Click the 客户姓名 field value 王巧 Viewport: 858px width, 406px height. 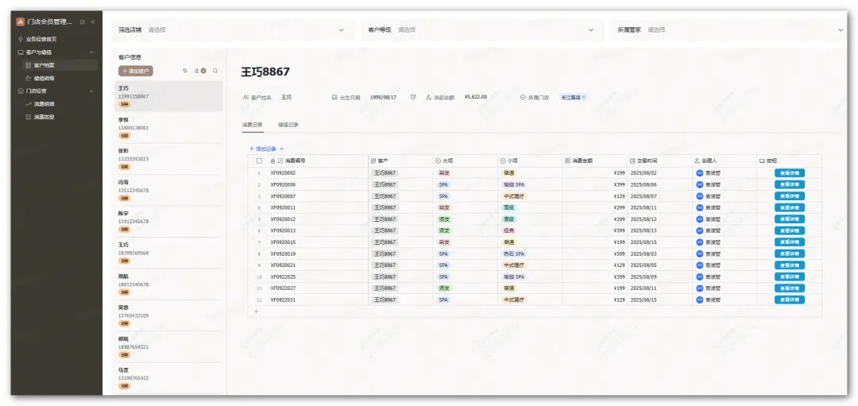tap(286, 98)
